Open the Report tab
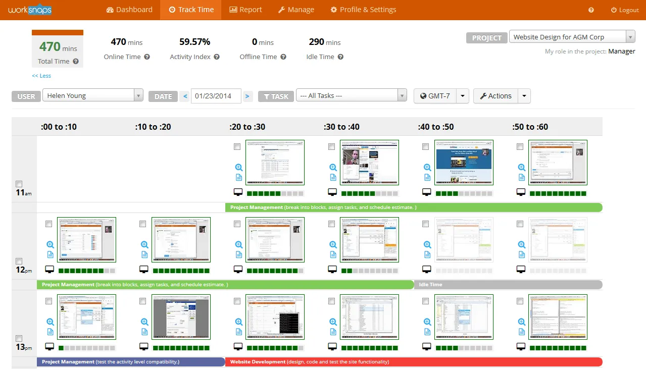The height and width of the screenshot is (369, 646). click(245, 10)
